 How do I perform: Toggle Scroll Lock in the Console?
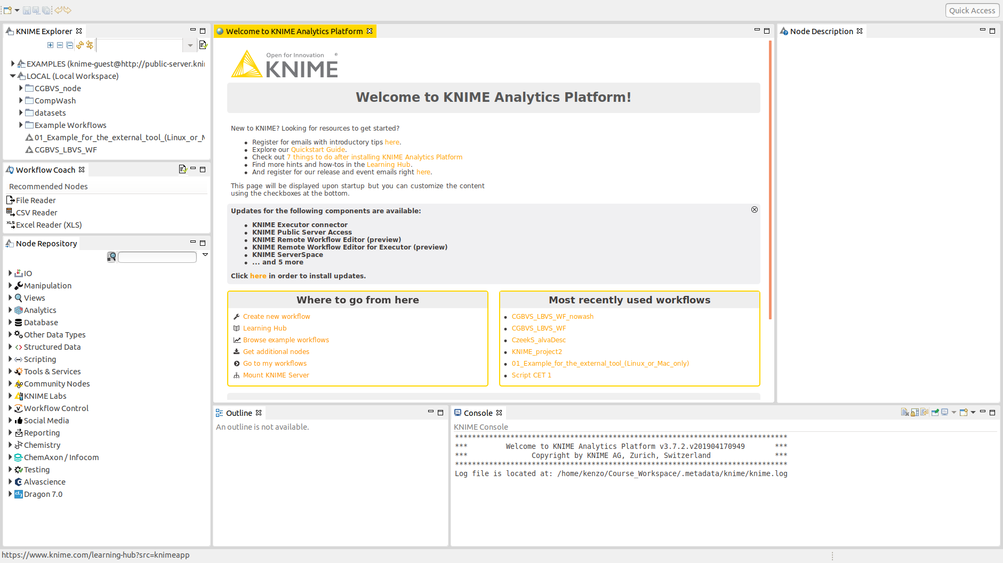pyautogui.click(x=914, y=413)
